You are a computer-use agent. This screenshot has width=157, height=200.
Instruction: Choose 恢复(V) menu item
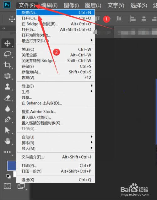click(x=56, y=78)
